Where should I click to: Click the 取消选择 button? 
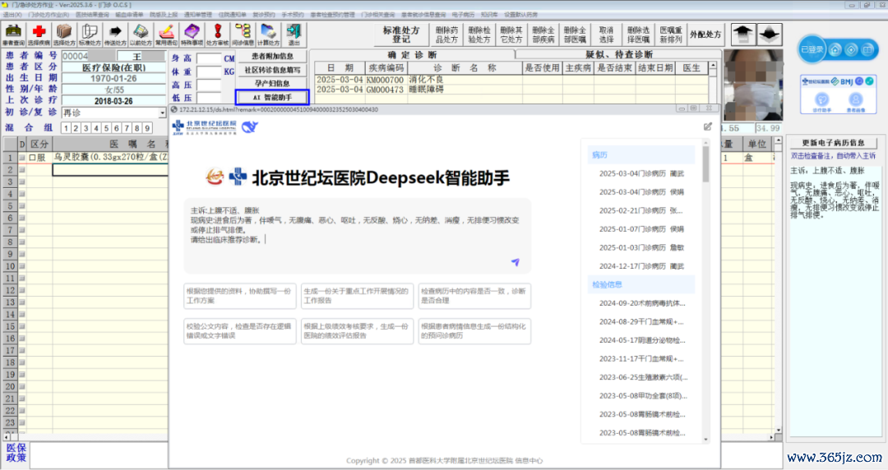(607, 35)
